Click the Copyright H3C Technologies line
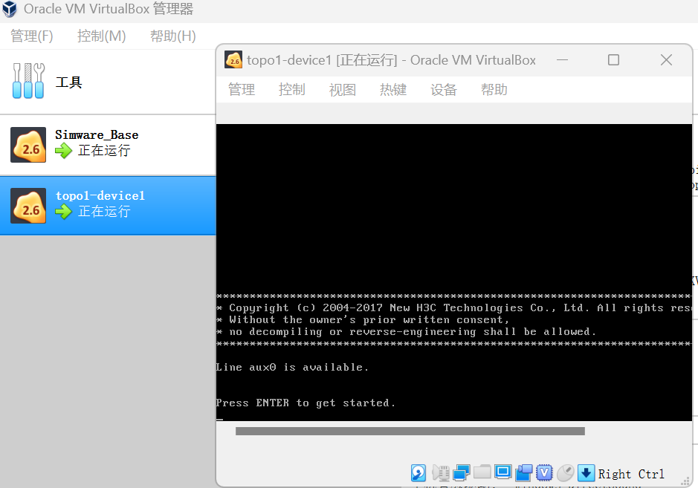Viewport: 698px width, 488px height. click(453, 308)
